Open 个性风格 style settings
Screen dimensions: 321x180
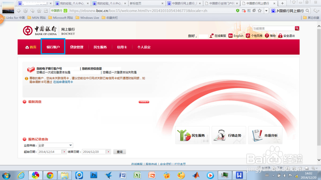pos(254,36)
